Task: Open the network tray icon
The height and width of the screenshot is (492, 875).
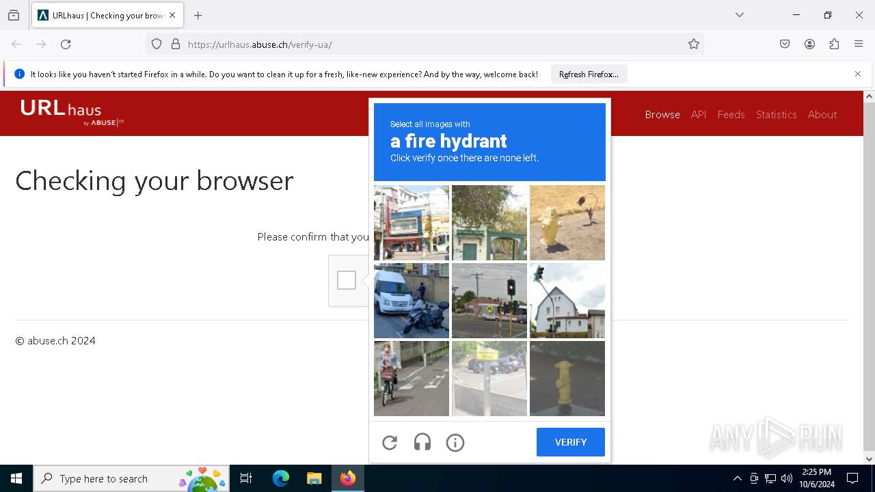Action: click(x=770, y=478)
